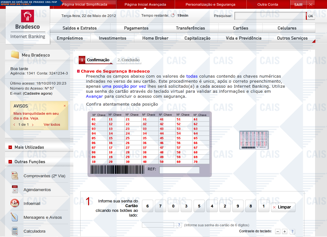The image size is (327, 237).
Task: Launch the Calculadora icon
Action: point(14,231)
